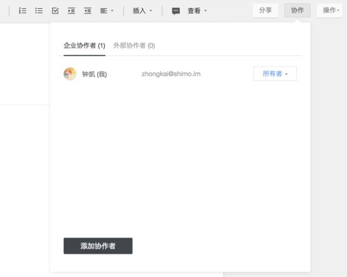Image resolution: width=347 pixels, height=277 pixels.
Task: Open the text alignment dropdown
Action: click(x=106, y=10)
